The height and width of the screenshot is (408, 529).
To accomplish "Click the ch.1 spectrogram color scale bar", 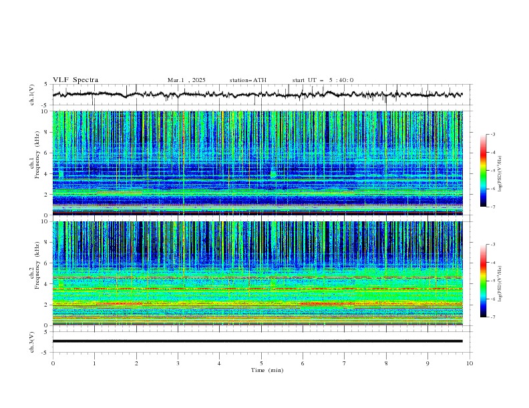I will pyautogui.click(x=483, y=170).
